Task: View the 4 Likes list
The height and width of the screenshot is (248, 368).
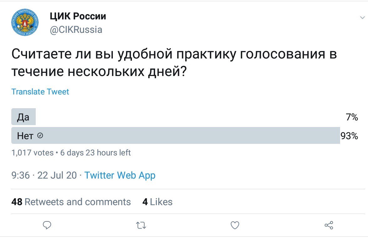Action: [x=157, y=202]
